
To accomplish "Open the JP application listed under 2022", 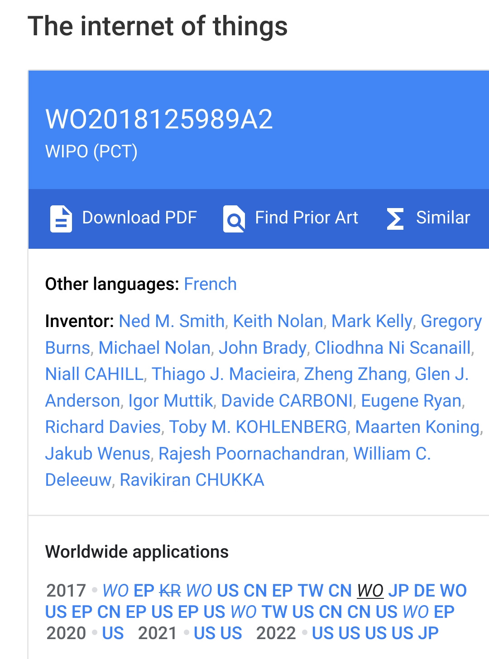I will point(428,633).
